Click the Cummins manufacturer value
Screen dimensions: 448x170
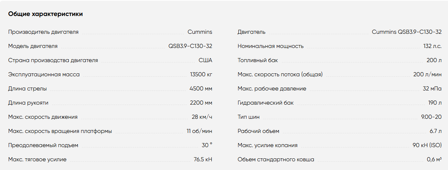tap(200, 32)
